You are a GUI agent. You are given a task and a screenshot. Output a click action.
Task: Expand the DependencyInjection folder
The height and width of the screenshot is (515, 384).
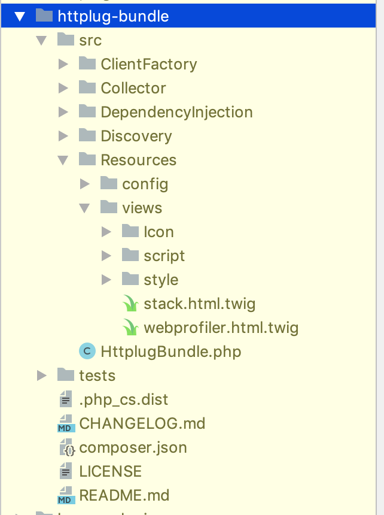63,112
